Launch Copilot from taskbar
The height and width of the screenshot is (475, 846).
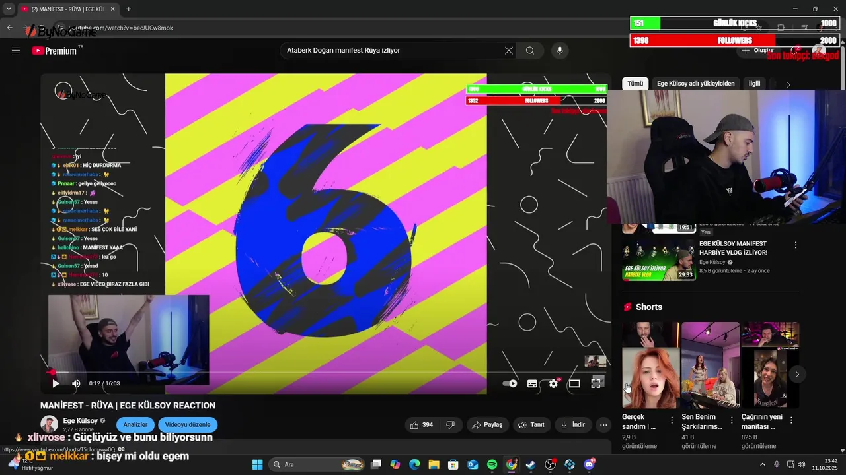coord(395,464)
